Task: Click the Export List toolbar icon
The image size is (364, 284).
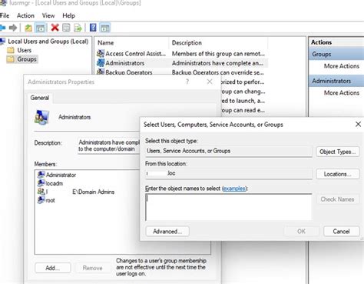Action: point(78,28)
